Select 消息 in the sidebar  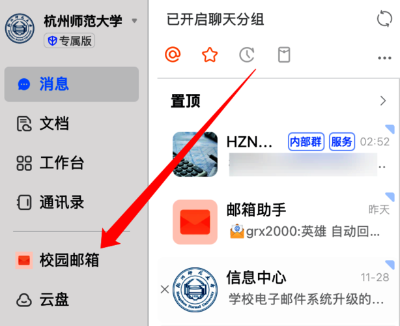[72, 84]
